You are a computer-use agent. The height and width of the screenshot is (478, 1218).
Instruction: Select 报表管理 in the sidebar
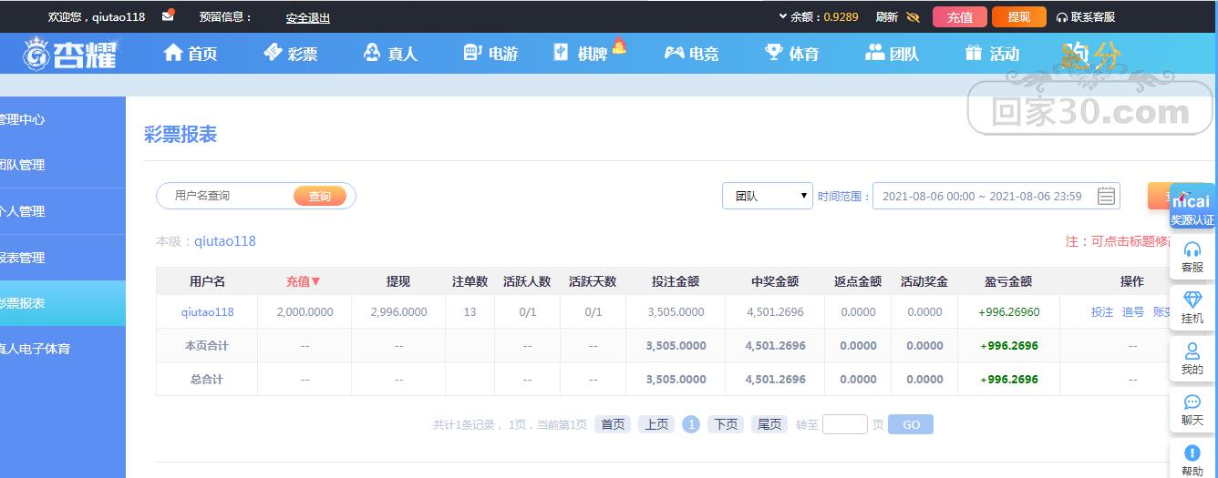point(63,258)
